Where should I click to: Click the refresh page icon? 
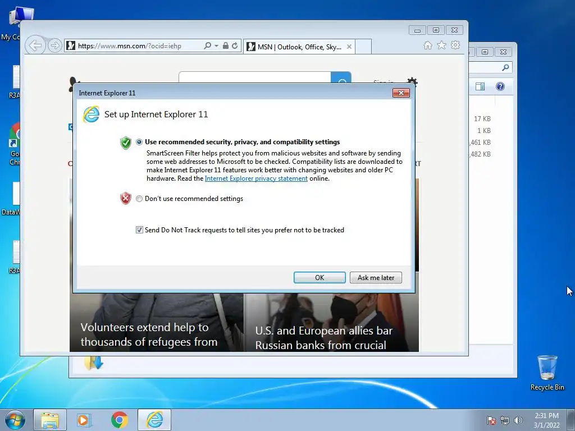pos(235,45)
